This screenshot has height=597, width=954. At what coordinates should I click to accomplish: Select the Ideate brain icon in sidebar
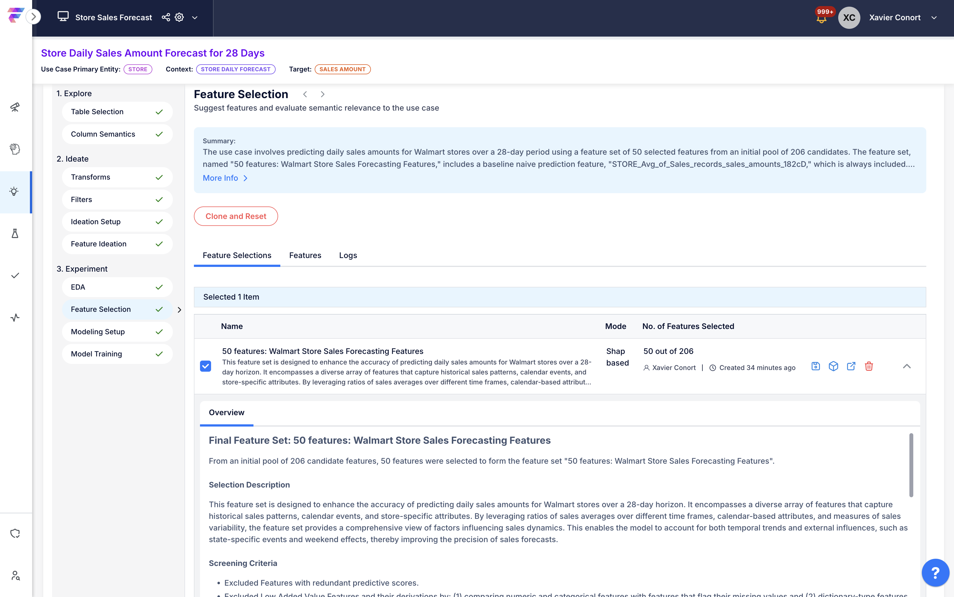click(x=15, y=149)
